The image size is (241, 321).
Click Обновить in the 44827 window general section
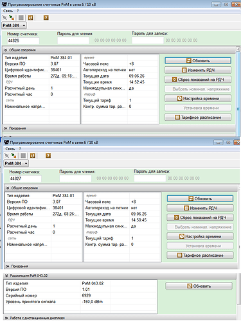click(200, 198)
